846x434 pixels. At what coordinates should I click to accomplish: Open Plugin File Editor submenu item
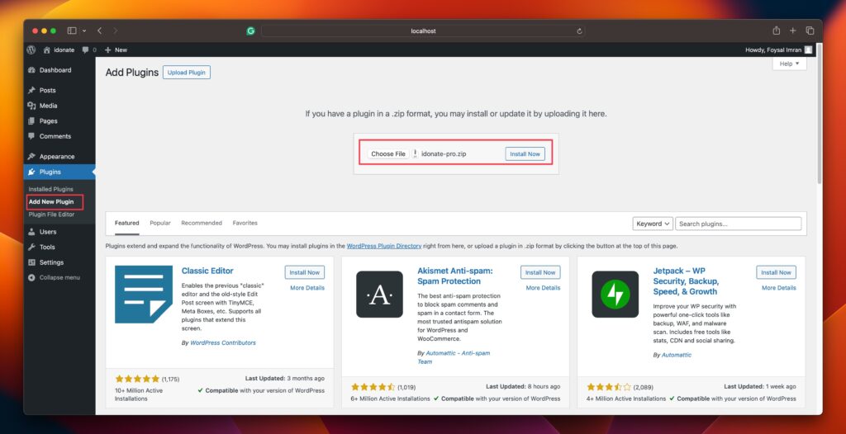(51, 214)
